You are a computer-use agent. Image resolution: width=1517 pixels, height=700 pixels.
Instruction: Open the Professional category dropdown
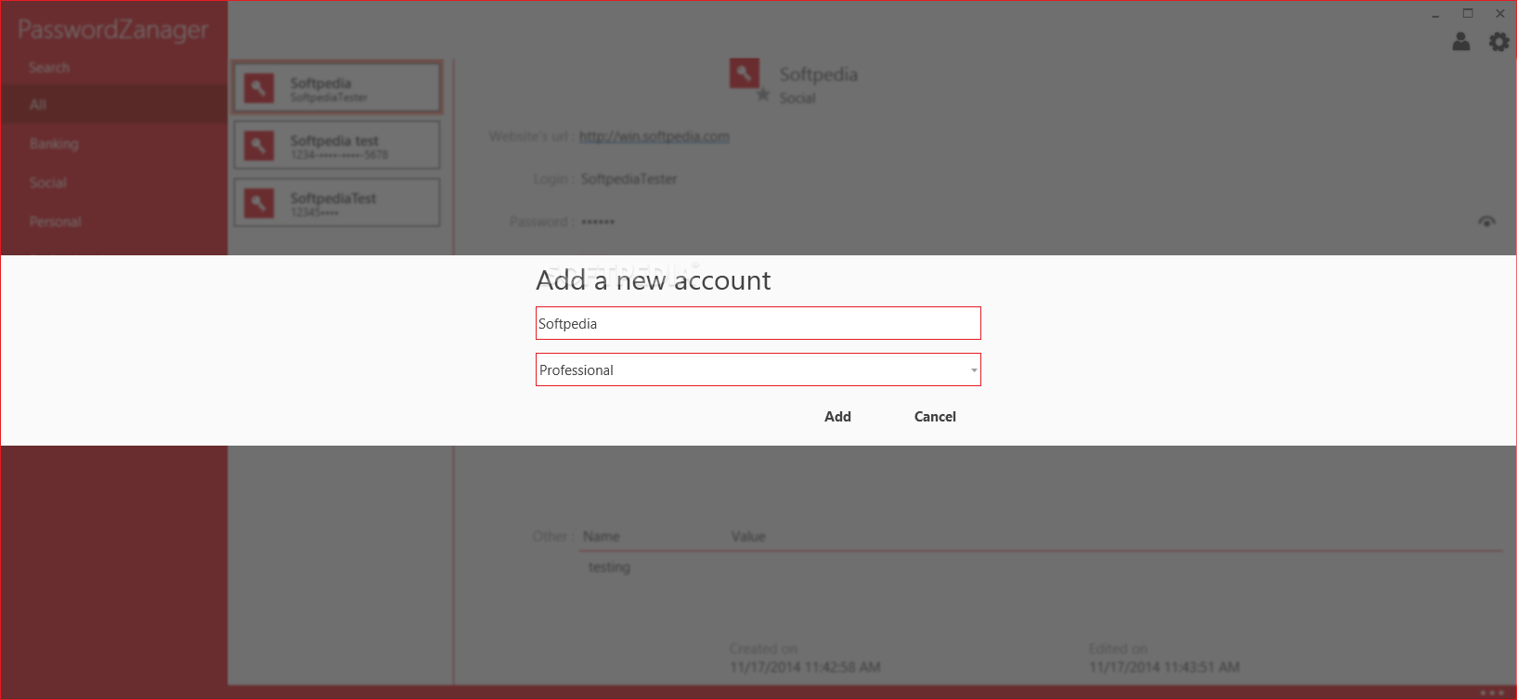pyautogui.click(x=758, y=369)
